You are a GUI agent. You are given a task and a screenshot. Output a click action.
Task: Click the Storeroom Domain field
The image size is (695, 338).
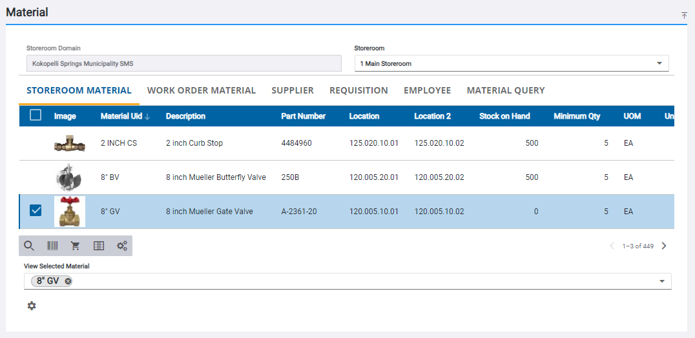[184, 63]
